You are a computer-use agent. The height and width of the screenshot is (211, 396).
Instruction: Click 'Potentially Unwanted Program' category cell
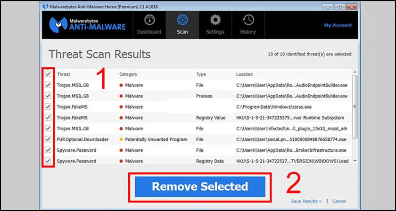157,139
